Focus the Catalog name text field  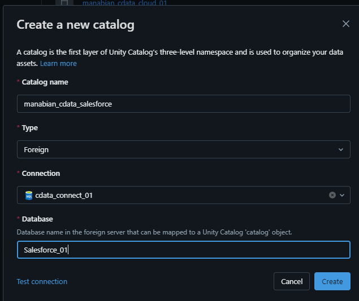click(x=183, y=104)
